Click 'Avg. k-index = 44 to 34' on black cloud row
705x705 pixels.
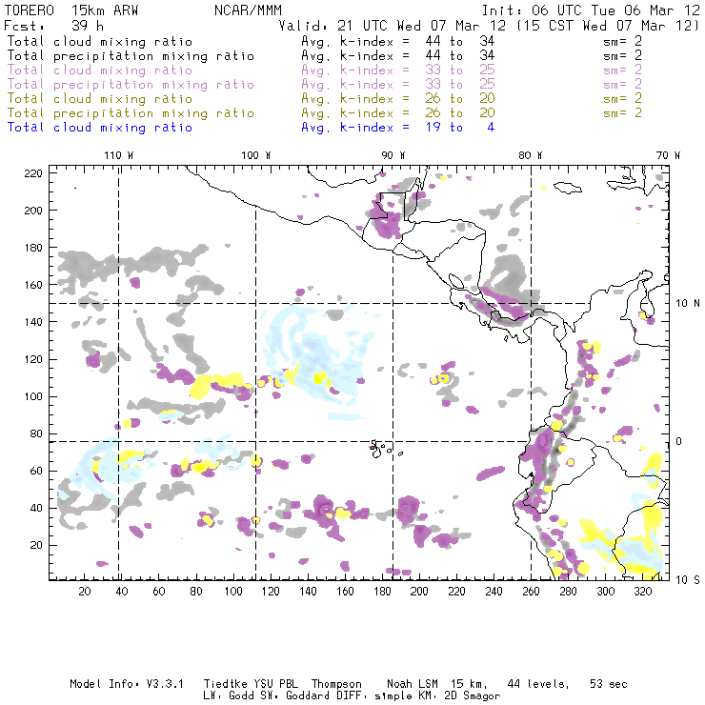398,41
